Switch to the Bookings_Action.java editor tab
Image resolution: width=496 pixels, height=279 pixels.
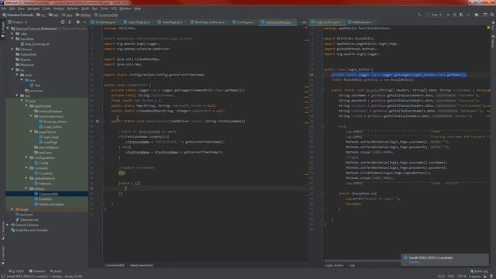tap(208, 22)
